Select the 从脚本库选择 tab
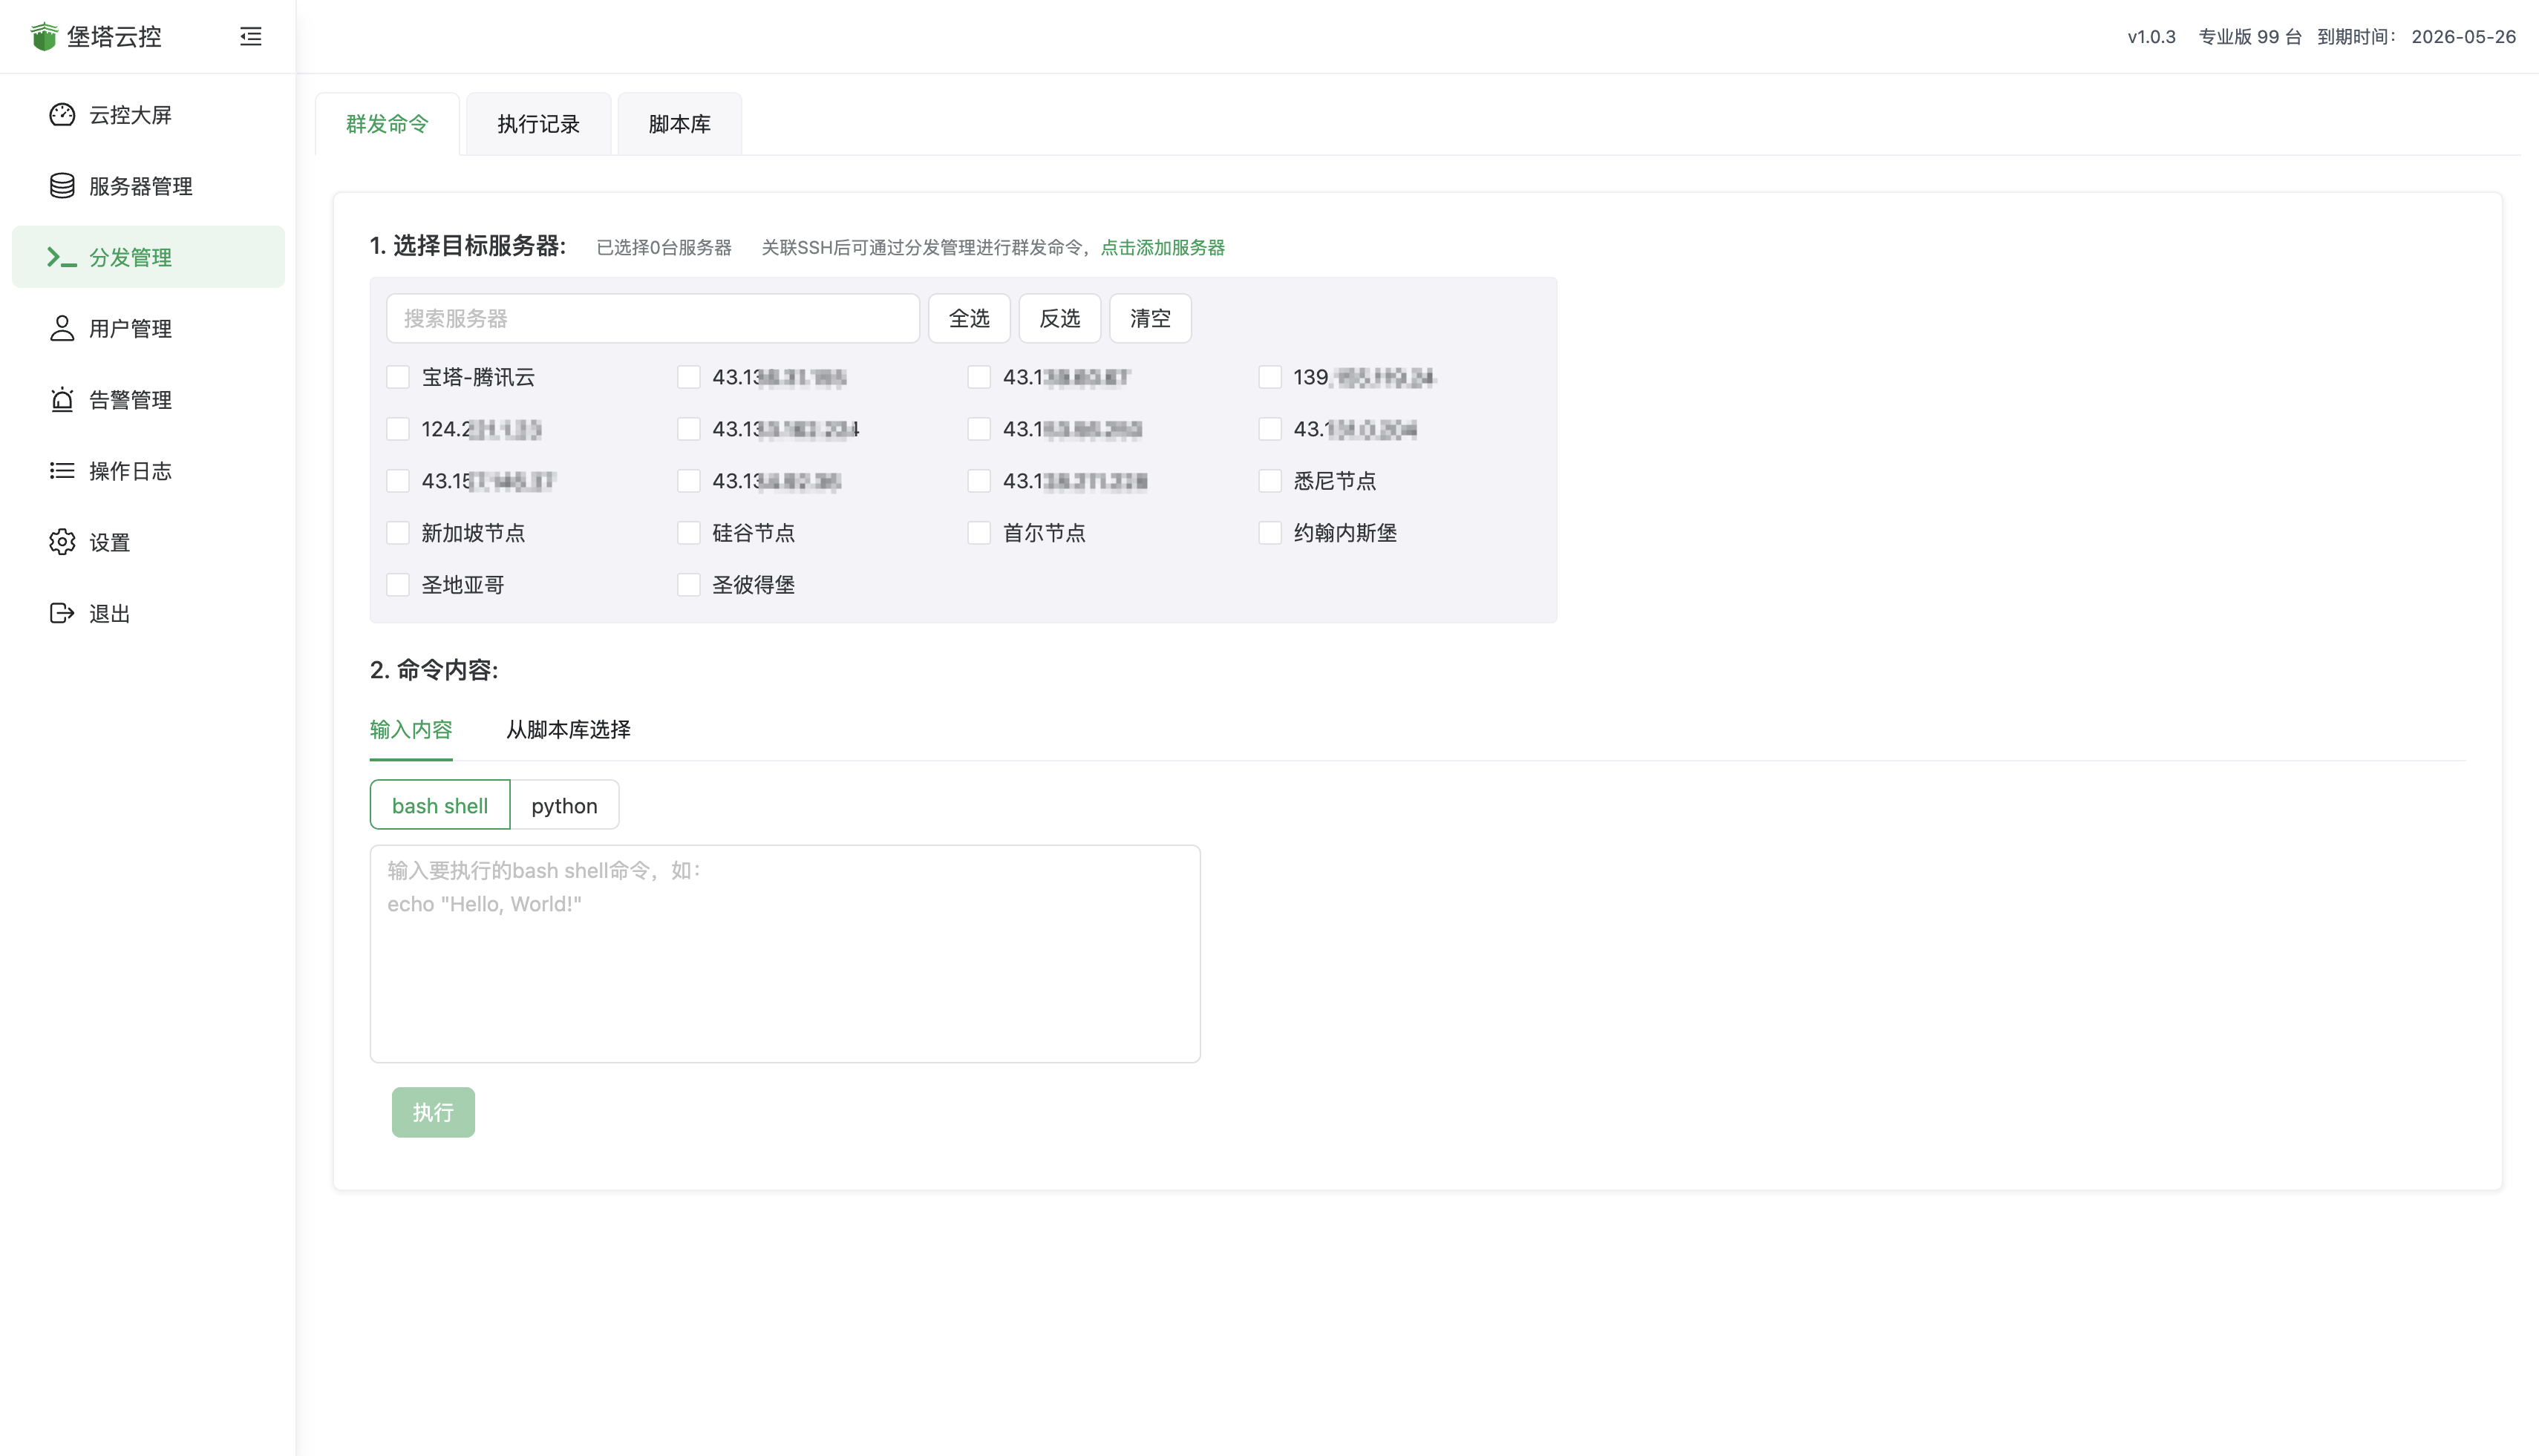The image size is (2539, 1456). point(567,730)
